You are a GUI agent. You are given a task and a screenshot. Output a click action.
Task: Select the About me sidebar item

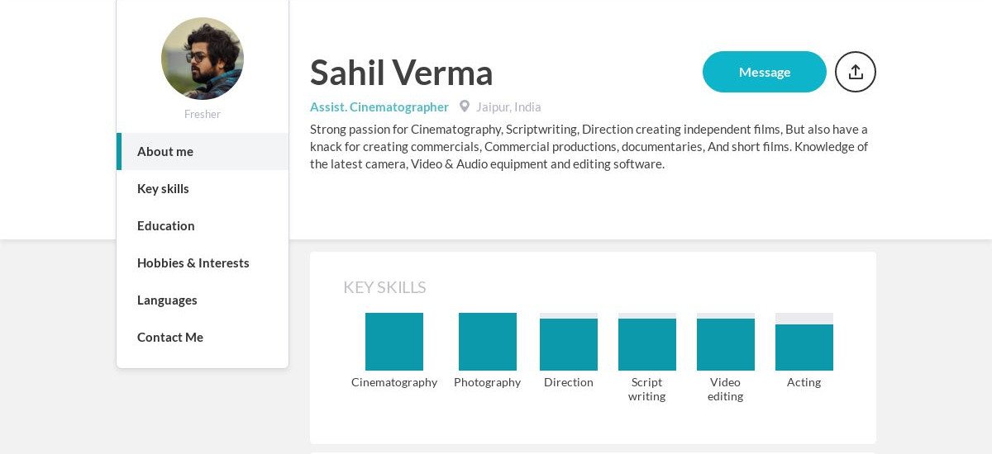tap(203, 152)
